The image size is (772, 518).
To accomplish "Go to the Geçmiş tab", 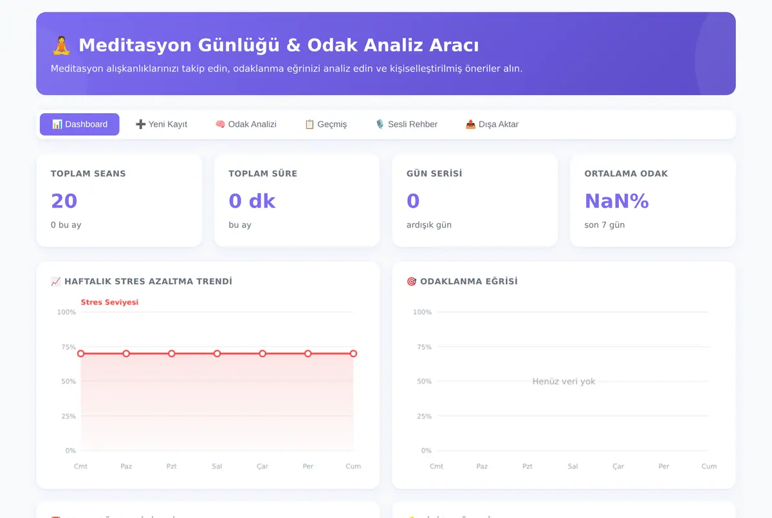I will 326,124.
